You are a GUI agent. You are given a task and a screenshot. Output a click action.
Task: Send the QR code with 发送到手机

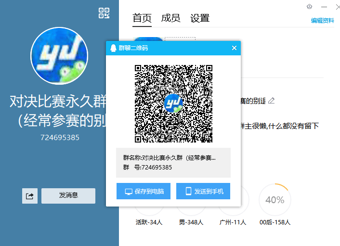pyautogui.click(x=203, y=191)
